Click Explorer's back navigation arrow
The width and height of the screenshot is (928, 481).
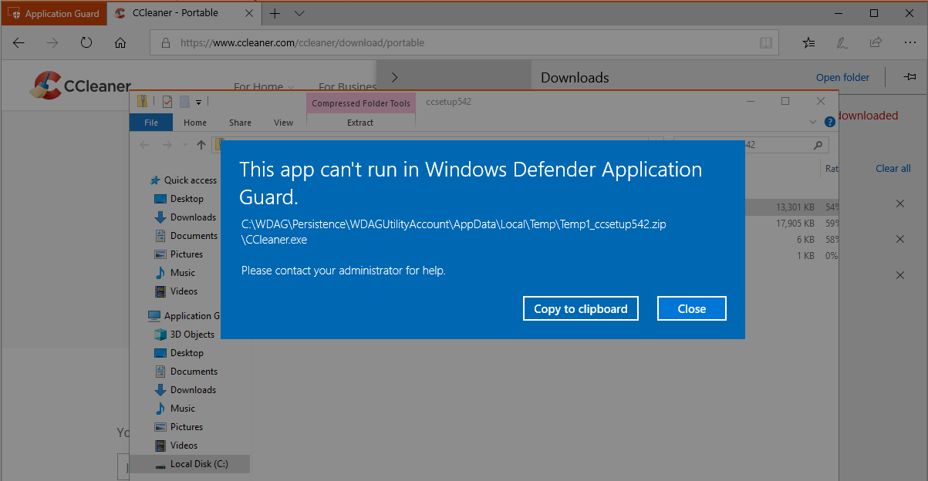pyautogui.click(x=145, y=144)
